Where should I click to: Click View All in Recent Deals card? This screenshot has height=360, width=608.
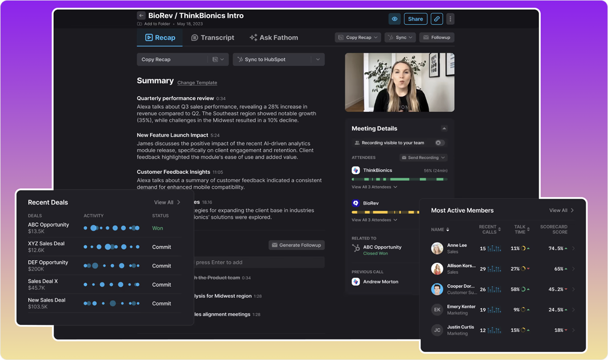click(x=167, y=202)
